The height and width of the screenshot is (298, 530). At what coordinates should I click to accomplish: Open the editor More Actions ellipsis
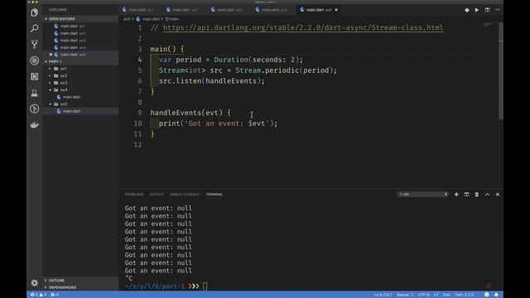click(x=498, y=10)
